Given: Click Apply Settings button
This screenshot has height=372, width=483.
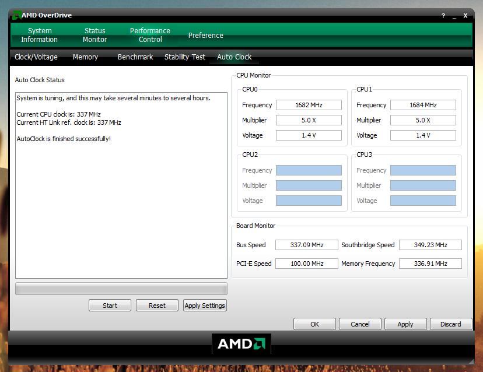Looking at the screenshot, I should tap(205, 306).
